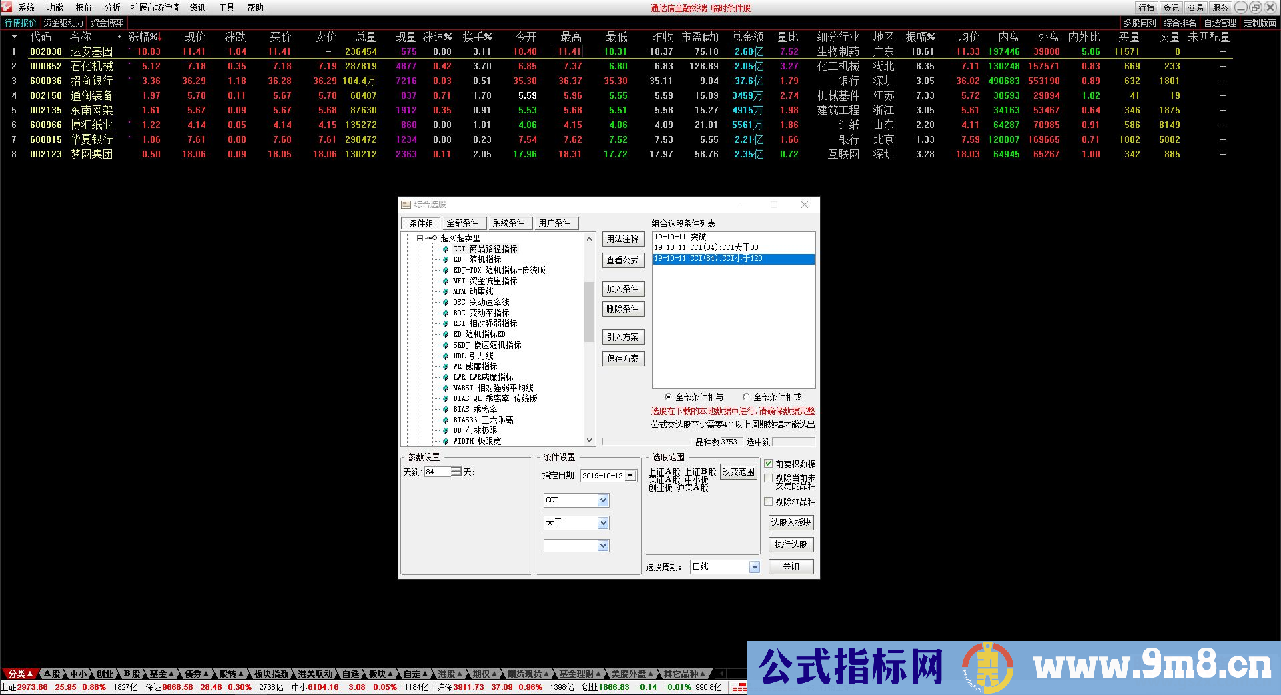Click the RSI 相对强弱指标 diamond icon
Viewport: 1281px width, 695px height.
click(446, 323)
